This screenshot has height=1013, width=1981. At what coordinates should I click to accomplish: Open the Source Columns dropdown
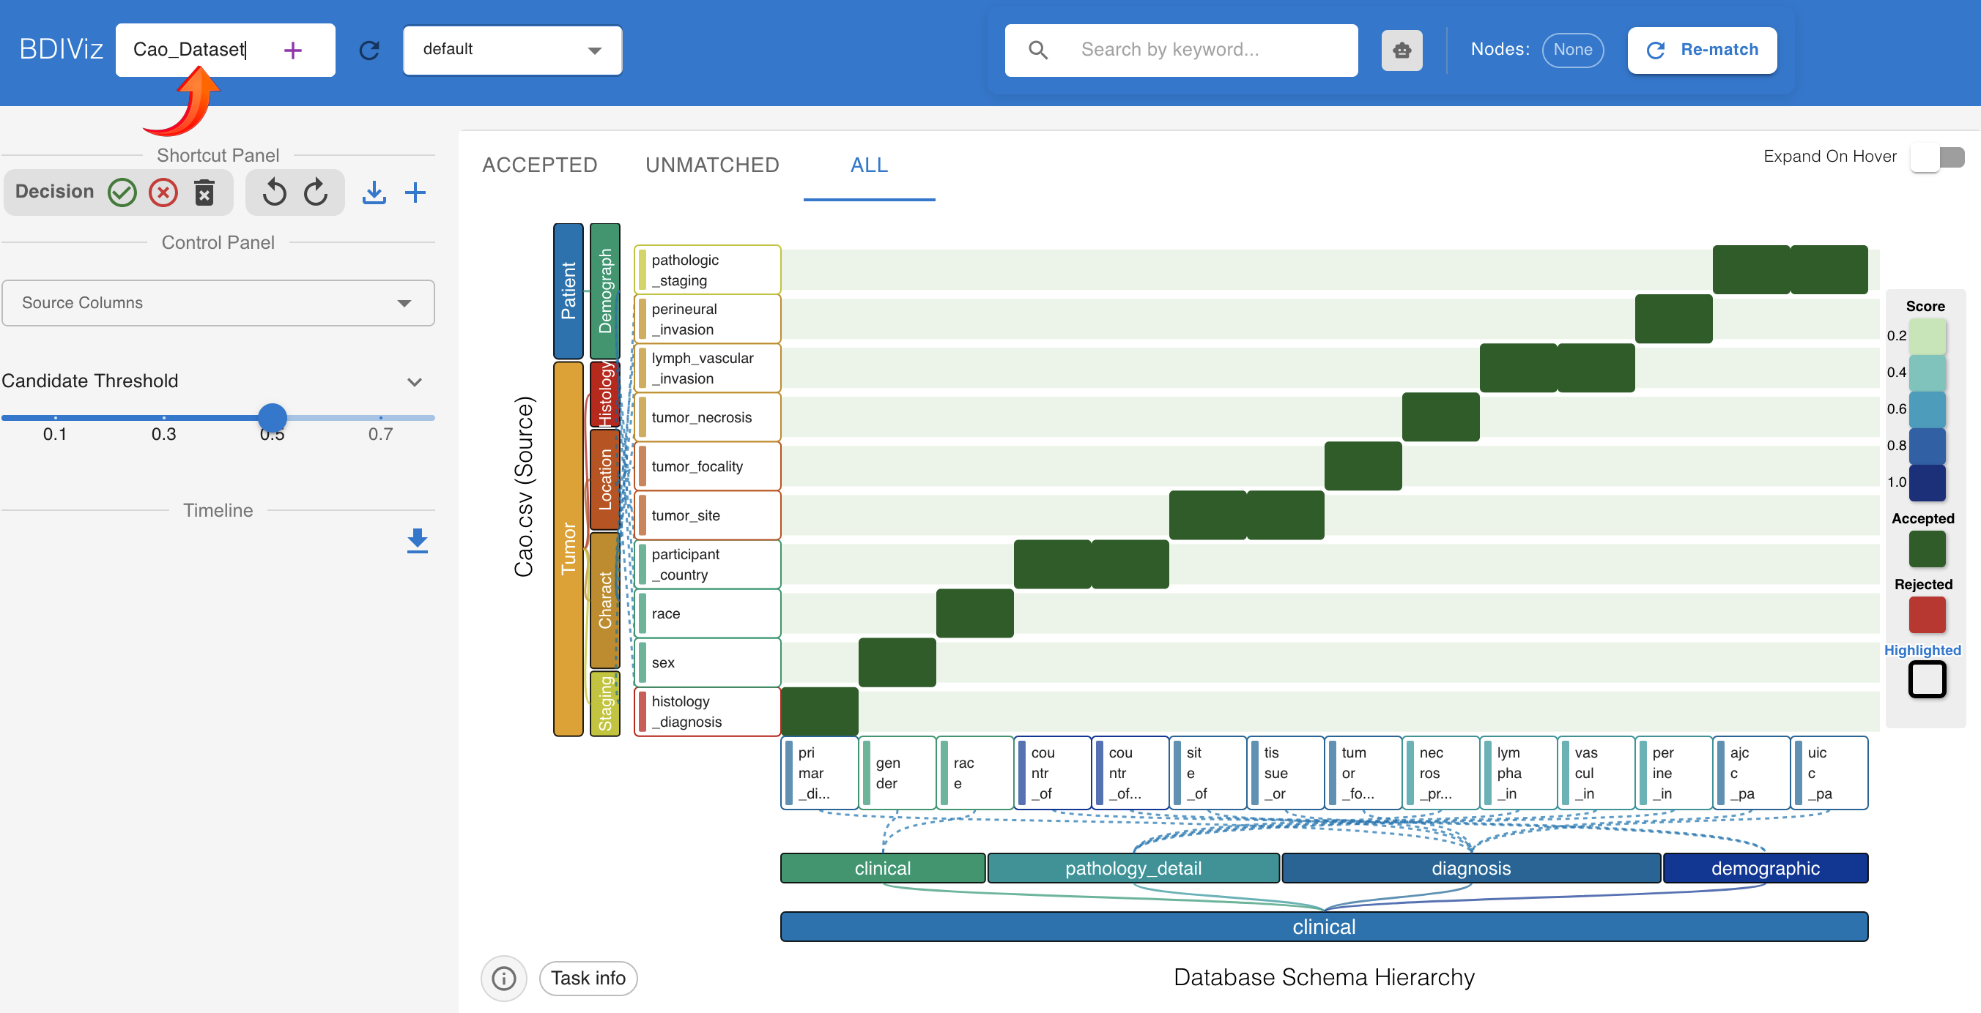click(218, 303)
